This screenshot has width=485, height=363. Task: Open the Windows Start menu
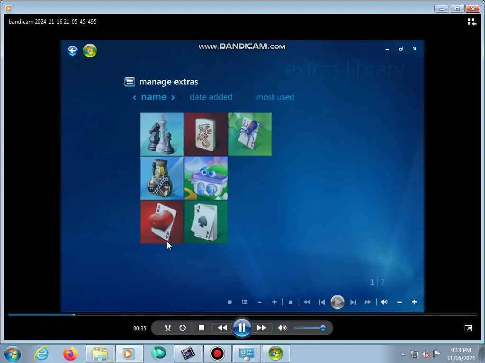(x=13, y=354)
